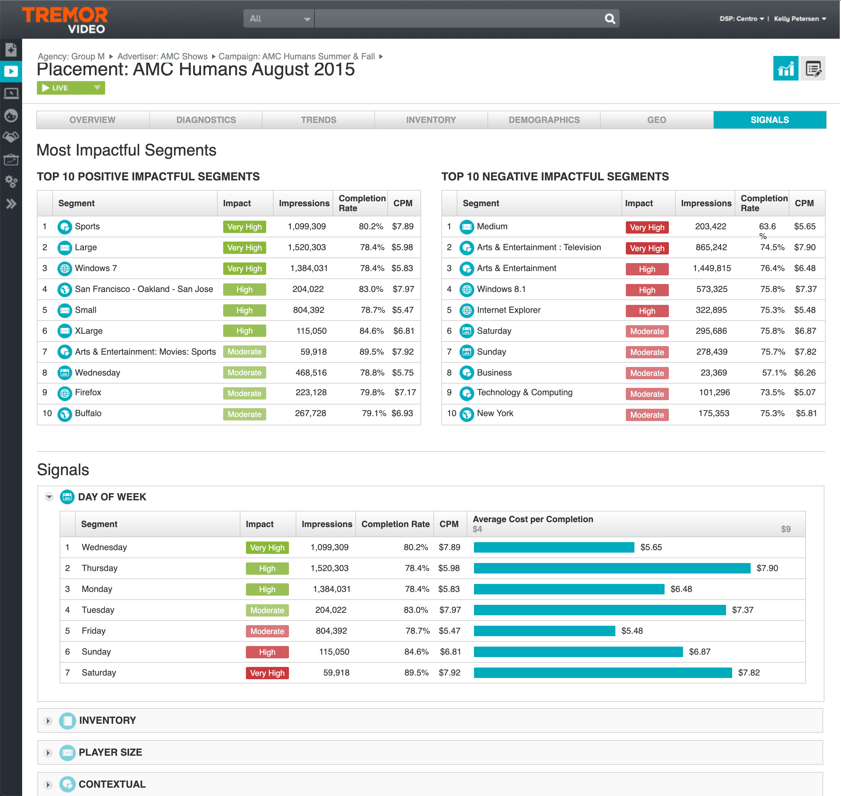
Task: Click Monday in the Day of Week table
Action: pos(97,589)
